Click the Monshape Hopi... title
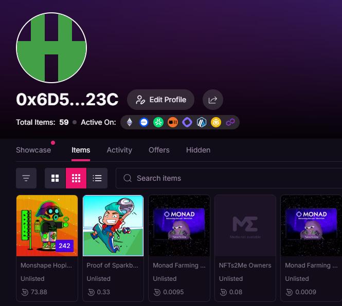Image resolution: width=342 pixels, height=306 pixels. click(46, 265)
